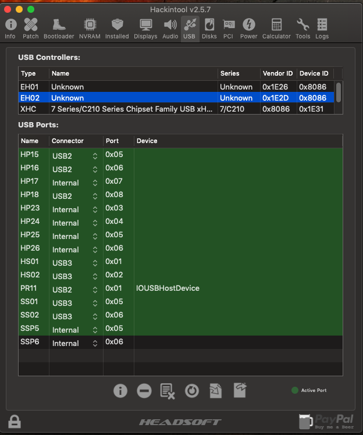Open the Patch section
The width and height of the screenshot is (363, 435).
(x=30, y=29)
